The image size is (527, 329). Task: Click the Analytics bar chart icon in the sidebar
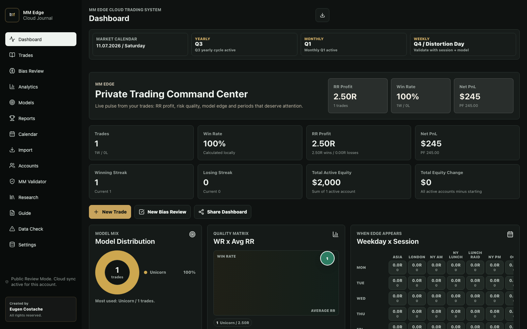12,87
